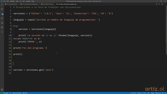The width and height of the screenshot is (167, 94).
Task: Click line number 10 in gutter
Action: 10,36
